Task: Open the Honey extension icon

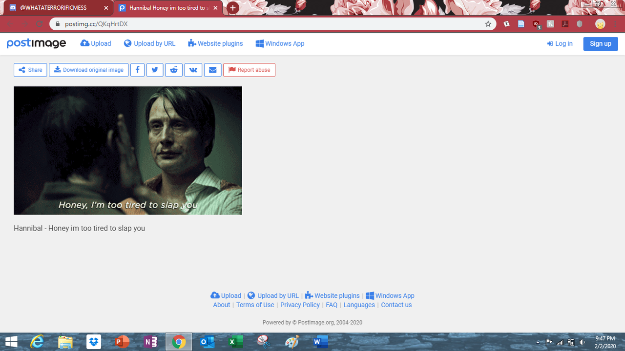Action: (x=551, y=24)
